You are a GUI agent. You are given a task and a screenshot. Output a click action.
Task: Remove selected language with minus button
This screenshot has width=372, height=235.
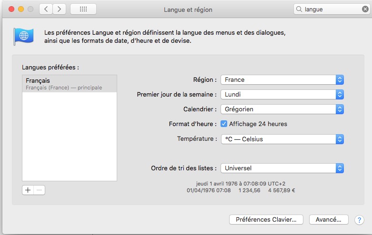point(40,190)
